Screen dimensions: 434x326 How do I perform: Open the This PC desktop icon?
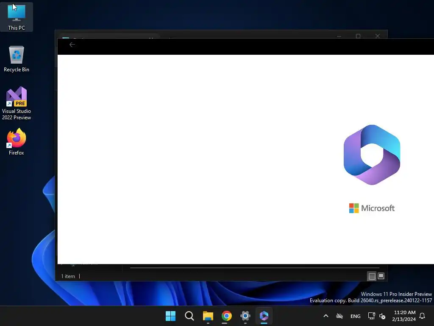click(x=17, y=17)
